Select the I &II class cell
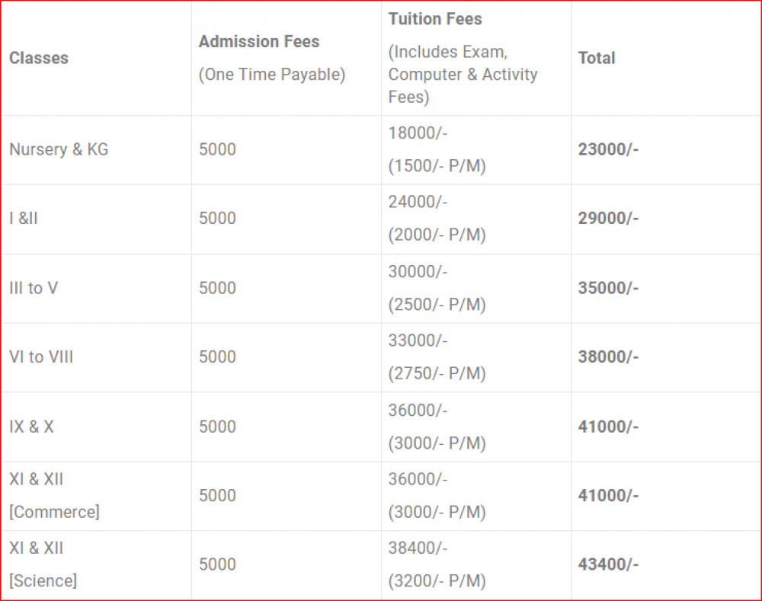The width and height of the screenshot is (762, 601). pos(24,219)
